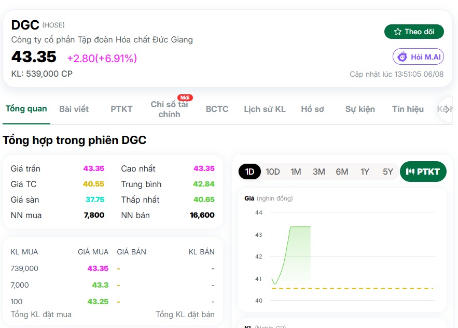
Task: Expand tabs with the right chevron arrow
Action: click(447, 110)
